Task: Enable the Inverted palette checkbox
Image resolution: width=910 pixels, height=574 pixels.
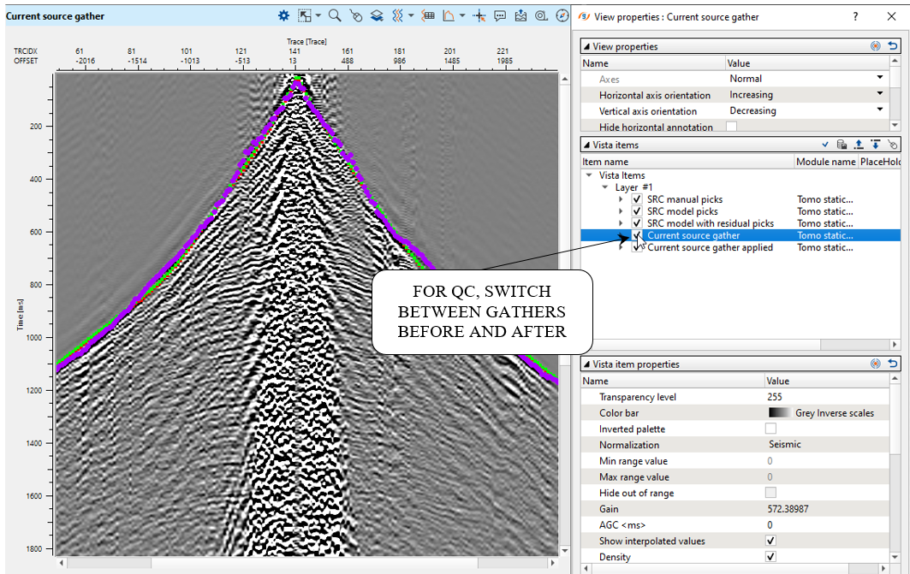Action: tap(770, 429)
